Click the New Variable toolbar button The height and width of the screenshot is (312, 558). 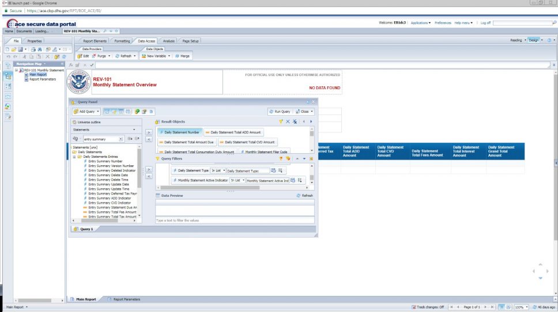point(156,56)
